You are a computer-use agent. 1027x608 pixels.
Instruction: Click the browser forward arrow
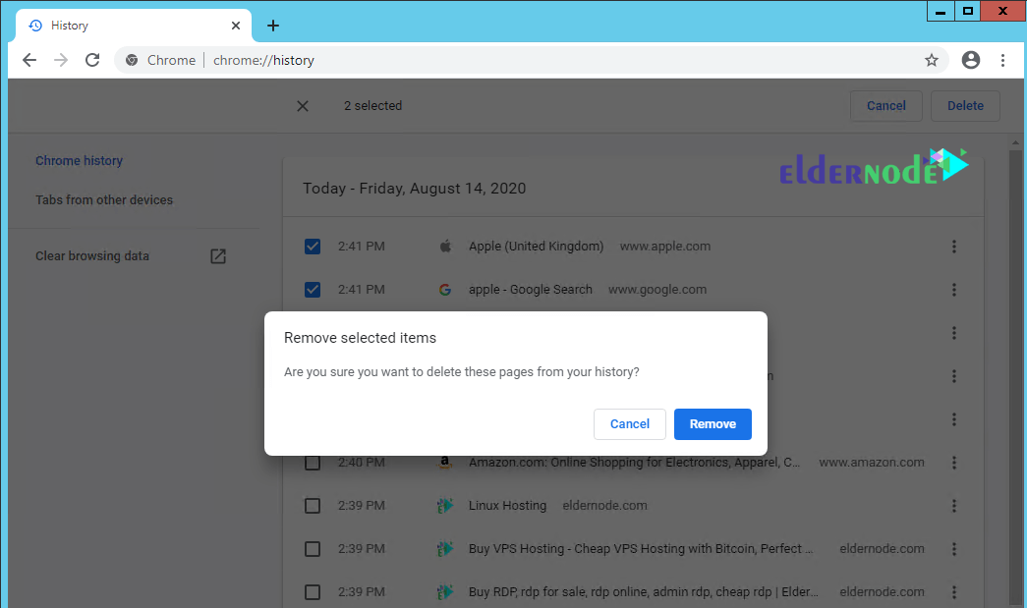click(61, 60)
